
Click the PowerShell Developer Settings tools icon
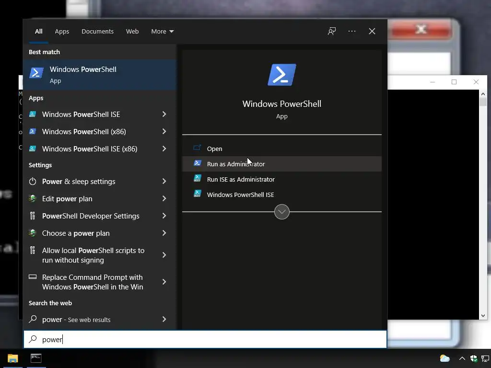click(x=33, y=216)
